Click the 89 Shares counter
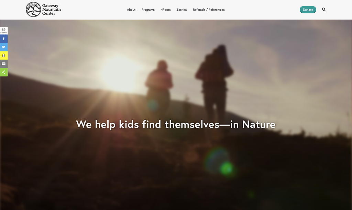The height and width of the screenshot is (210, 352). [x=3, y=31]
